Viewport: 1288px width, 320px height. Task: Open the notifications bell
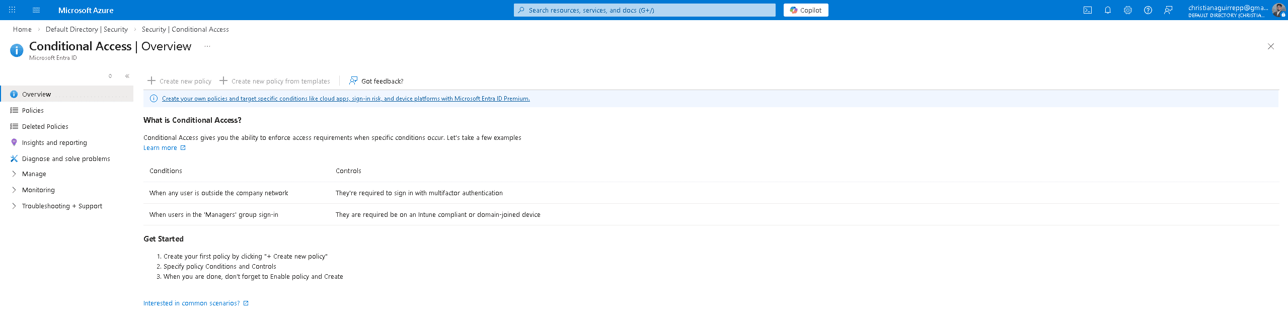(x=1108, y=10)
